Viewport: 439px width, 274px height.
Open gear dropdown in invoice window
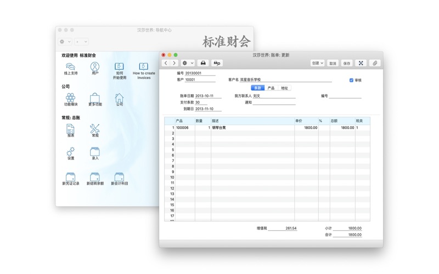(x=188, y=63)
